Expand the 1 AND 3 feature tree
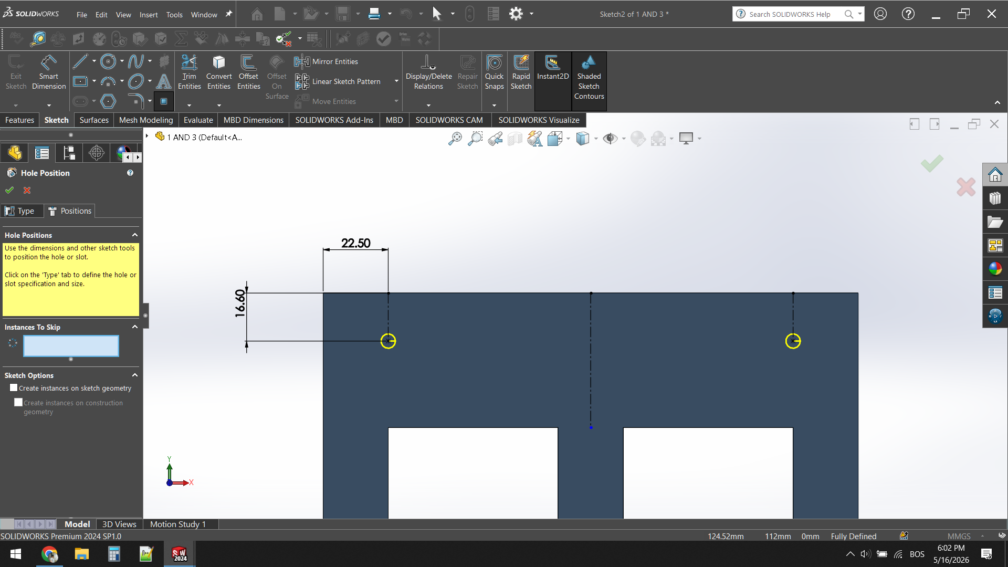Image resolution: width=1008 pixels, height=567 pixels. pyautogui.click(x=147, y=136)
